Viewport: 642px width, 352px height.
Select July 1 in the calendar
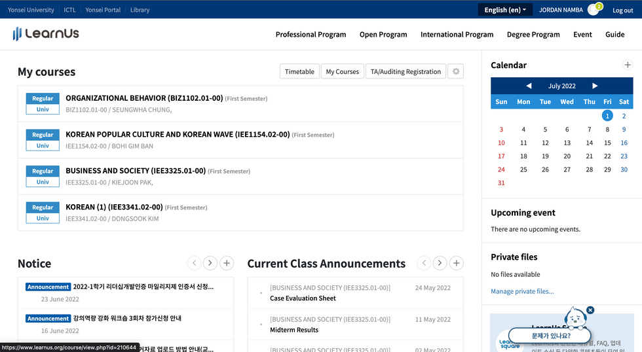(x=607, y=116)
